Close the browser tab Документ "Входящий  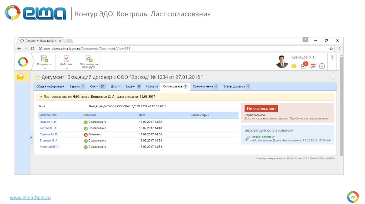pyautogui.click(x=60, y=41)
